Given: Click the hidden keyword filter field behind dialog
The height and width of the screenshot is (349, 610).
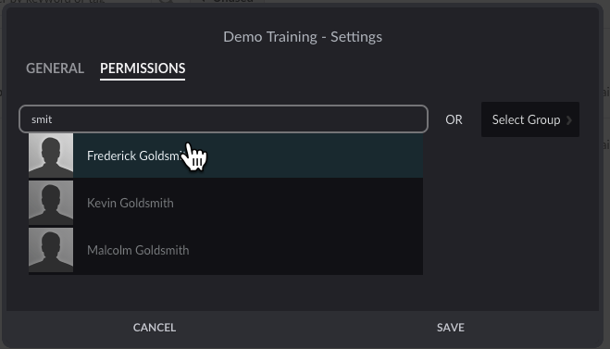Looking at the screenshot, I should coord(74,2).
